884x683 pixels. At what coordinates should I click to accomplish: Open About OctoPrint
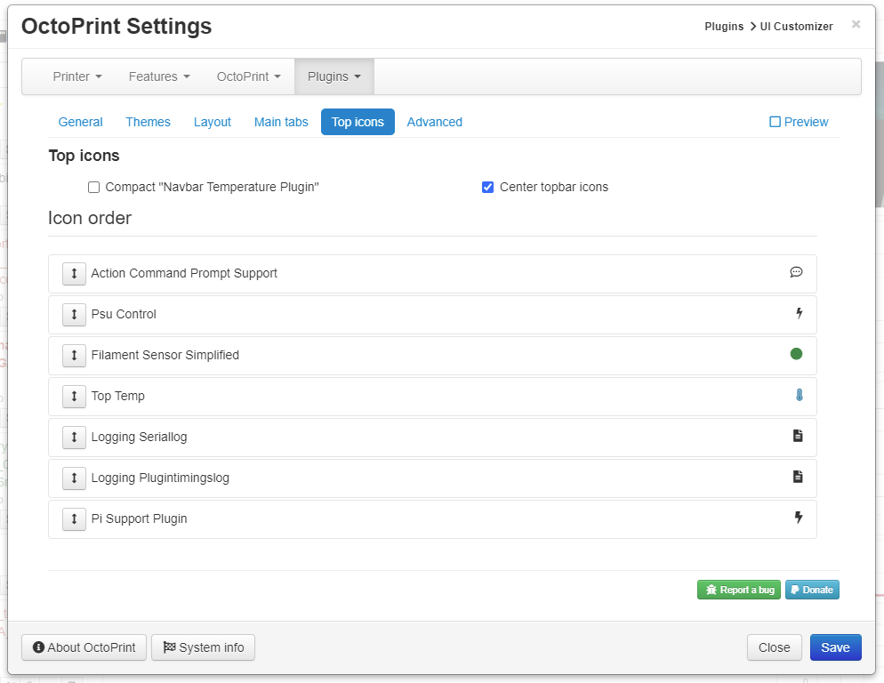(84, 647)
